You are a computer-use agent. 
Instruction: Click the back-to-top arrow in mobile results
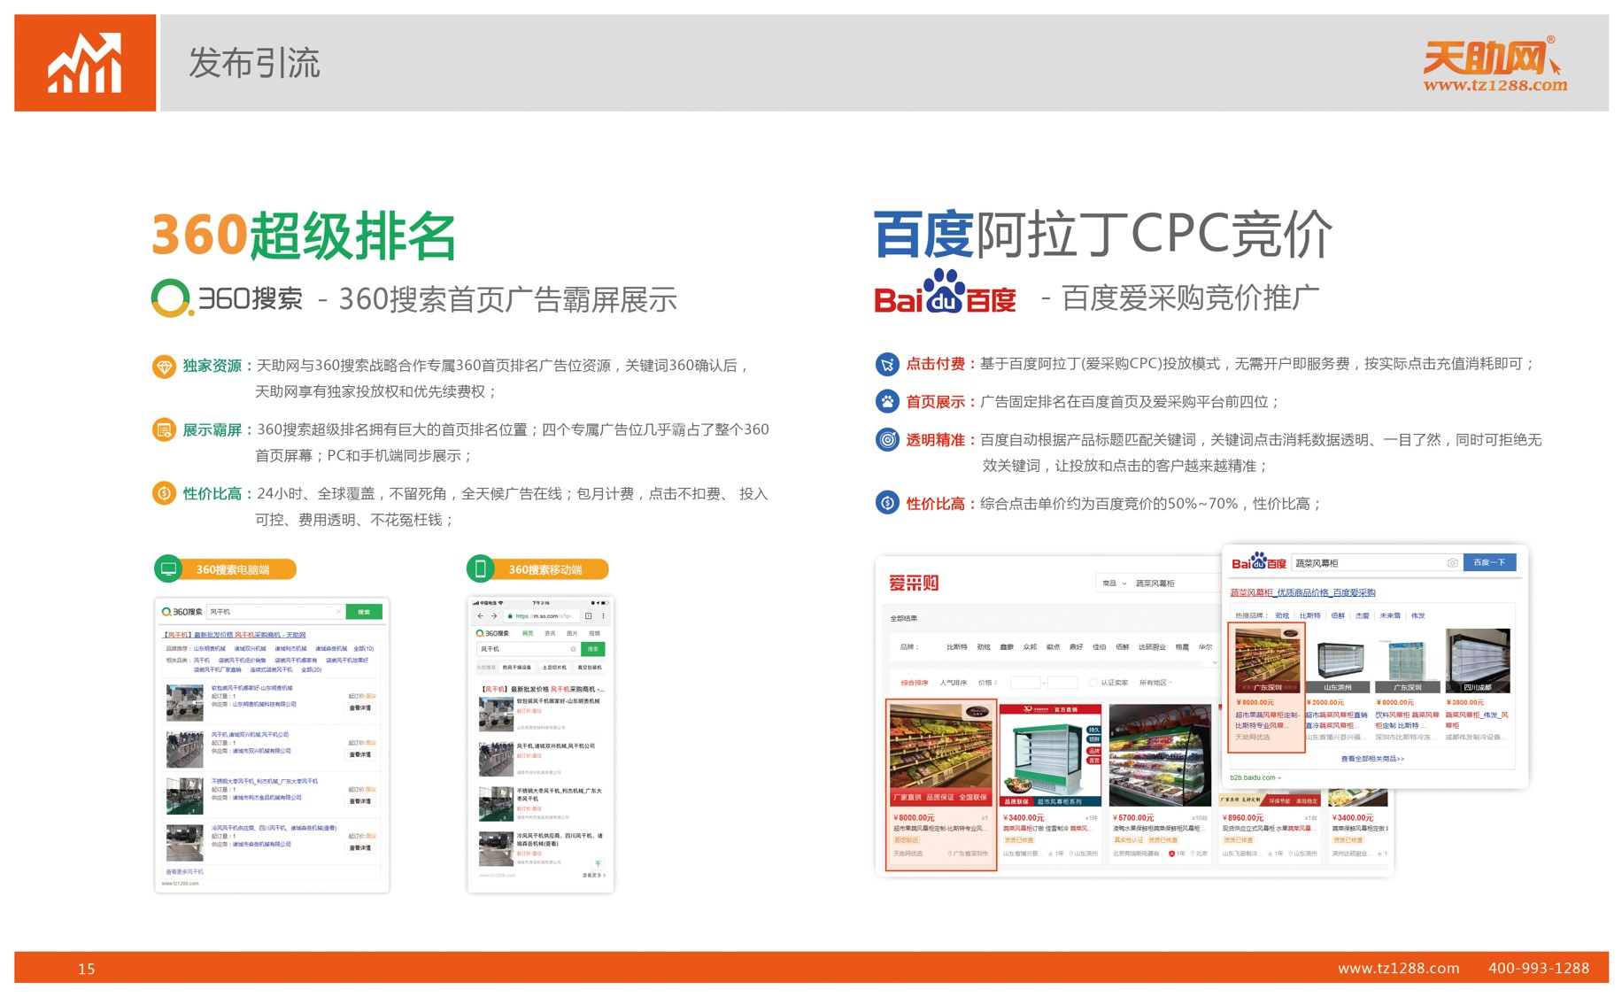point(598,863)
